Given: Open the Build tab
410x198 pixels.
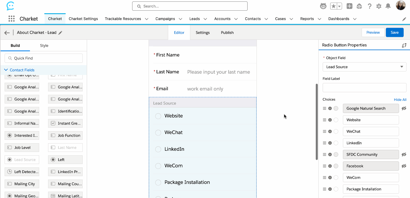Looking at the screenshot, I should pos(15,46).
